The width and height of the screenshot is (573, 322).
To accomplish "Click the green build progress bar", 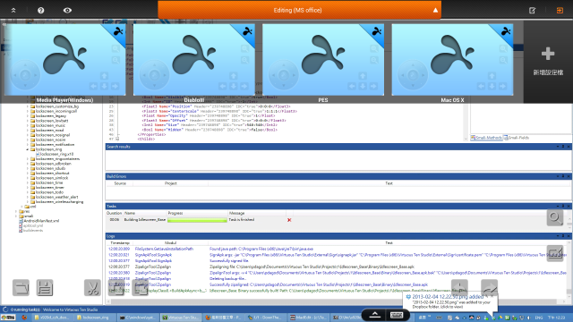I will (x=197, y=220).
